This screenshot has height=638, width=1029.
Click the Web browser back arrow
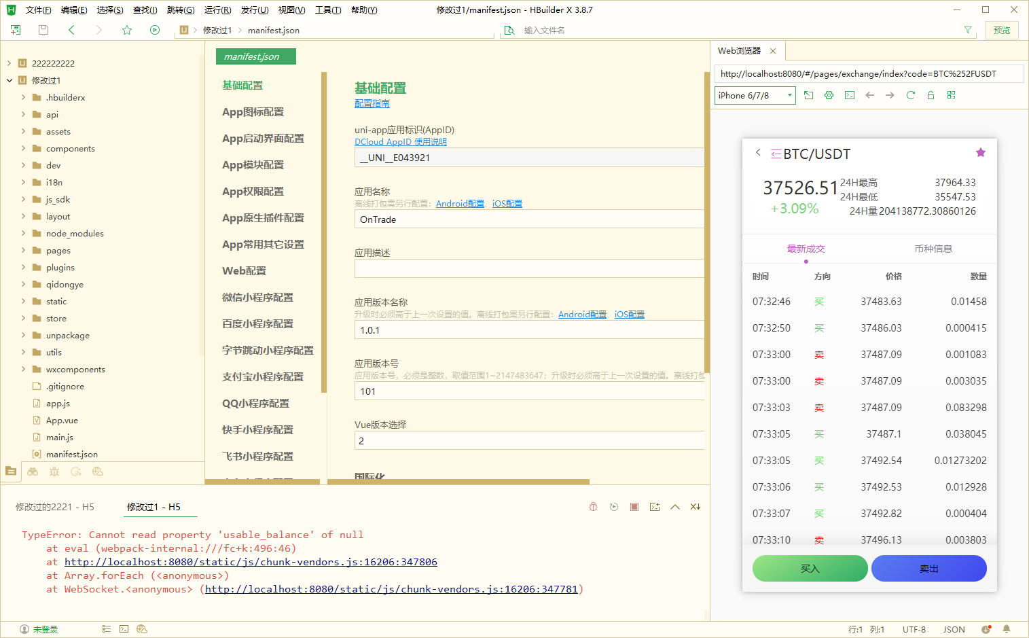[x=869, y=95]
